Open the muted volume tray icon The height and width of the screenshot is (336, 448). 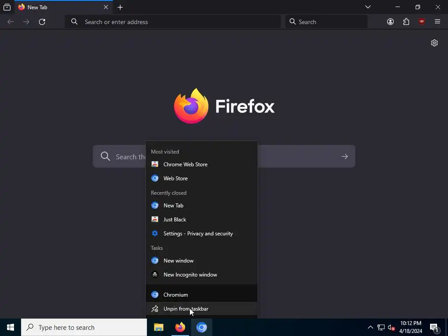pos(392,327)
